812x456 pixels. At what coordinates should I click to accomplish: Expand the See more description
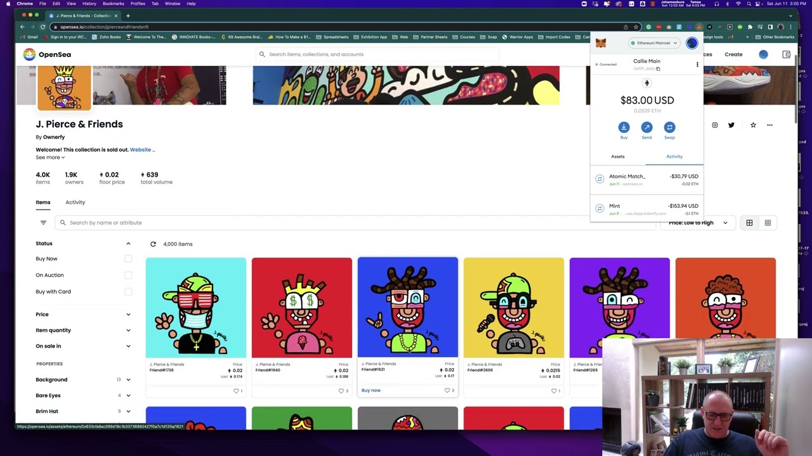[50, 158]
